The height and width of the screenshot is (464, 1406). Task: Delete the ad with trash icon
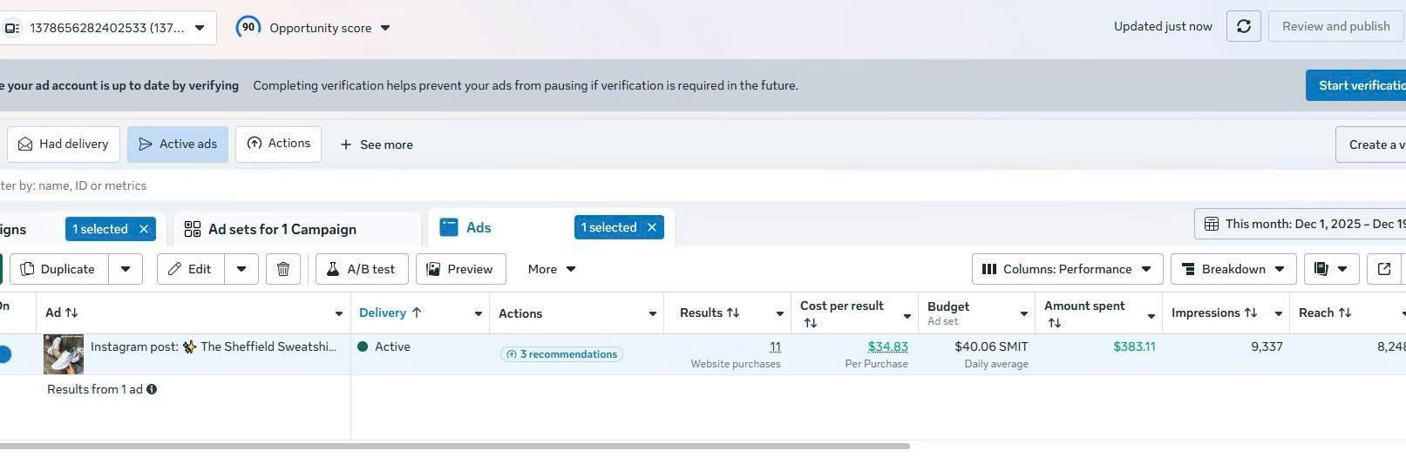pos(283,269)
